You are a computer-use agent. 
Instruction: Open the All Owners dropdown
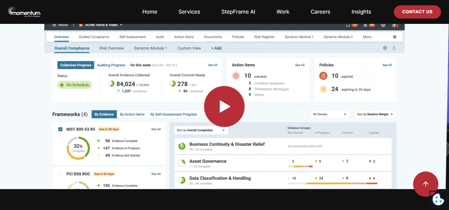pos(330,114)
